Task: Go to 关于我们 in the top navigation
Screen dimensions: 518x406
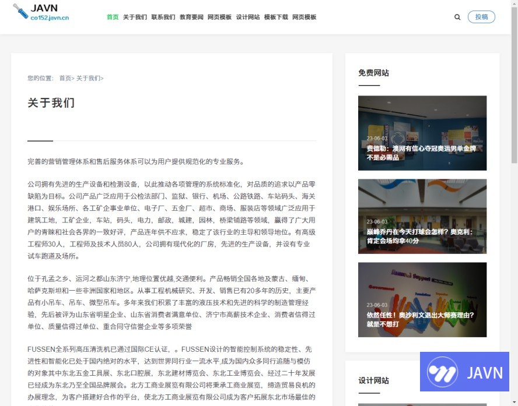Action: point(135,17)
